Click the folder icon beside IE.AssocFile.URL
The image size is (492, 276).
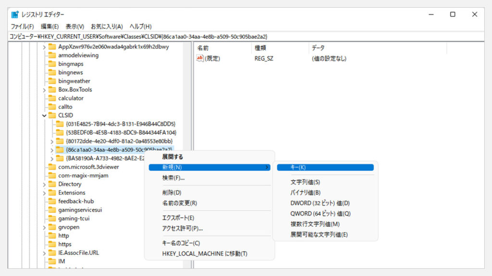(x=52, y=253)
